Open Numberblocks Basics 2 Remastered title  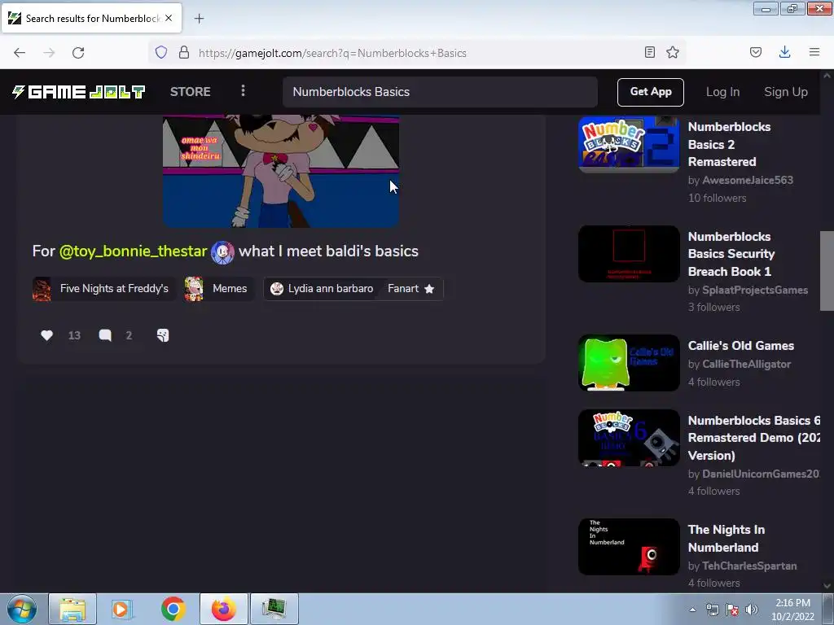[x=729, y=144]
